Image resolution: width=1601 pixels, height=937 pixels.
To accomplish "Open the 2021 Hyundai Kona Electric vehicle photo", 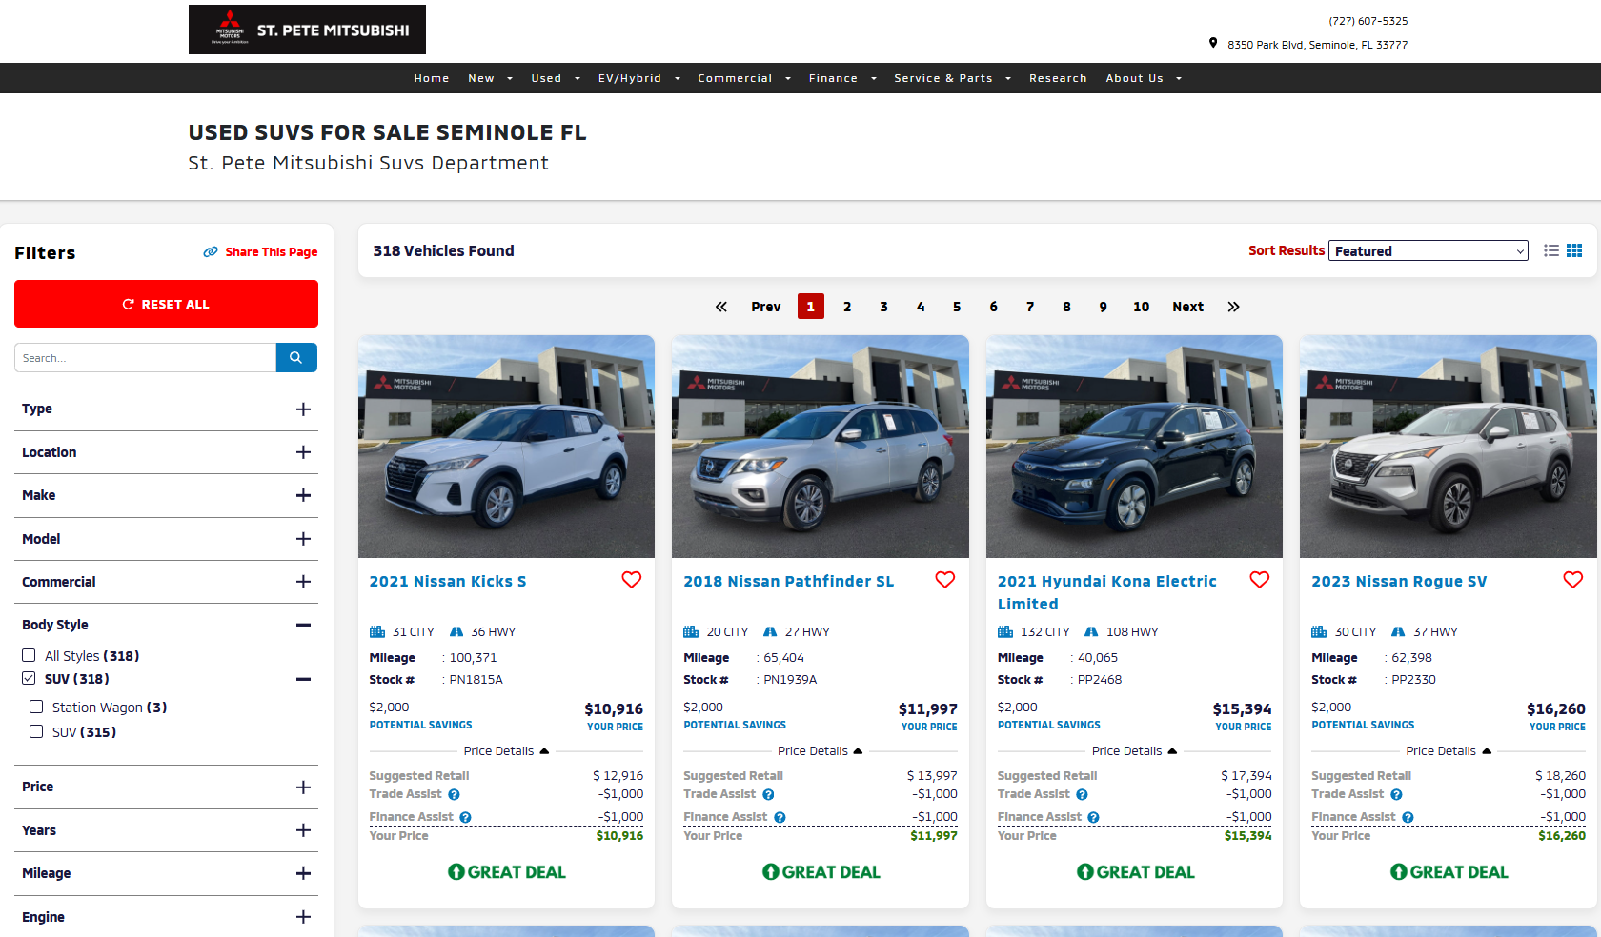I will coord(1134,447).
